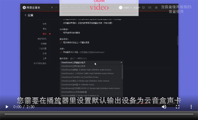Expand the DirectSound output device dropdown arrow
This screenshot has height=120, width=198.
(x=121, y=62)
